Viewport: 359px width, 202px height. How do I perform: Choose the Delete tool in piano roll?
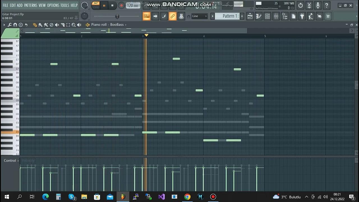click(x=51, y=25)
